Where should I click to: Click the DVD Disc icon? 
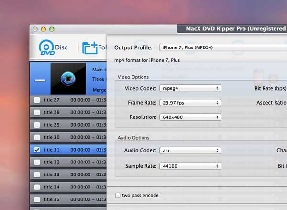click(46, 47)
